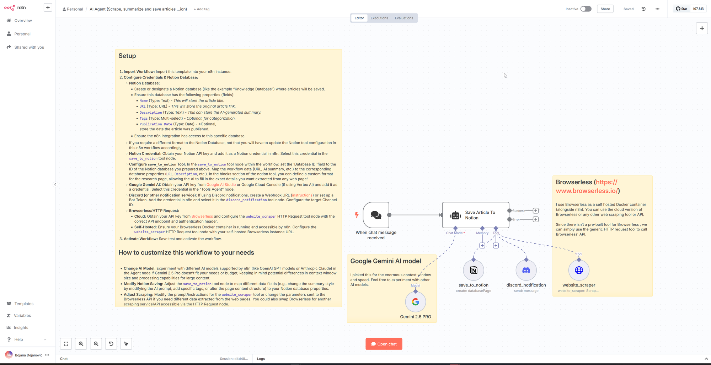Click the Help menu chevron
Screen dimensions: 711x365
tap(45, 339)
